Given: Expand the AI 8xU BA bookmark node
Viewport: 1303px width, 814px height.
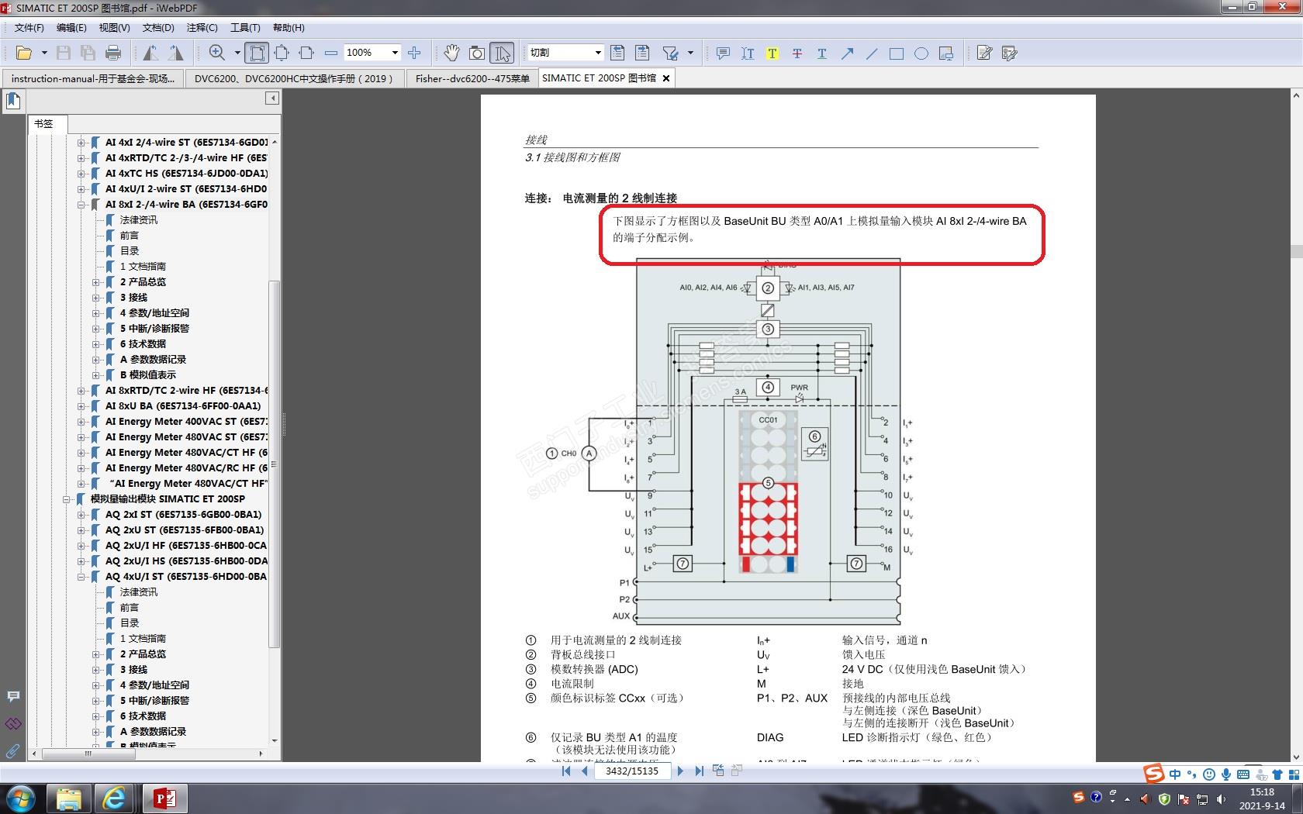Looking at the screenshot, I should 81,406.
